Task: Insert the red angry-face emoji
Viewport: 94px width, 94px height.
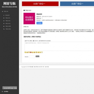Action: coord(31,52)
